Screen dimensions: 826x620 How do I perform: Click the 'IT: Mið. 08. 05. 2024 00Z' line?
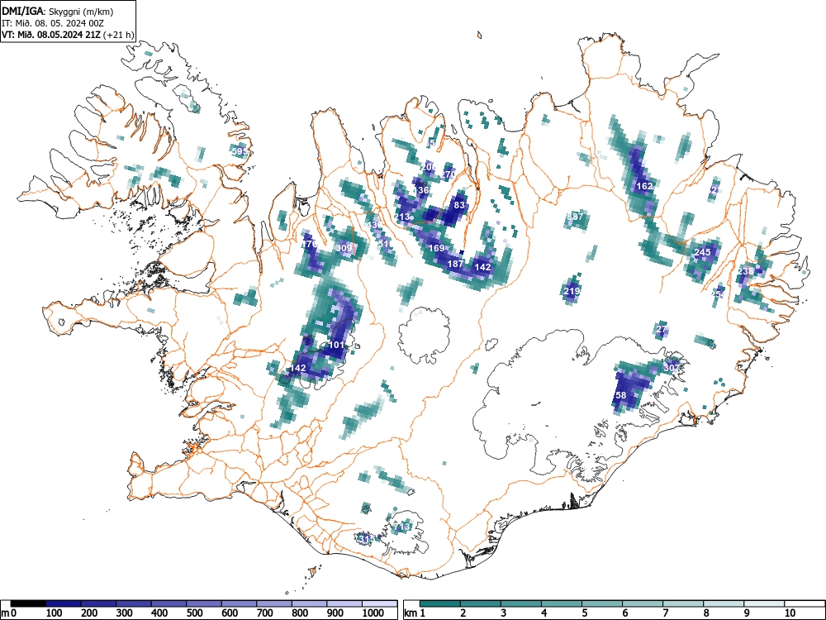53,23
